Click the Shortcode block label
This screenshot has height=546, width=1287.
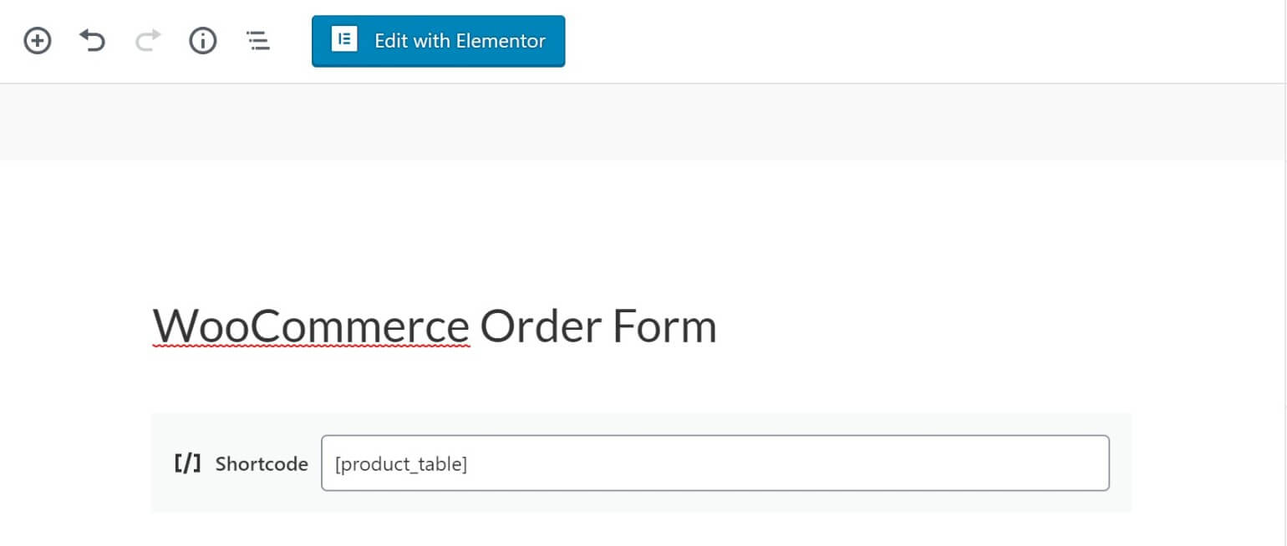point(262,464)
